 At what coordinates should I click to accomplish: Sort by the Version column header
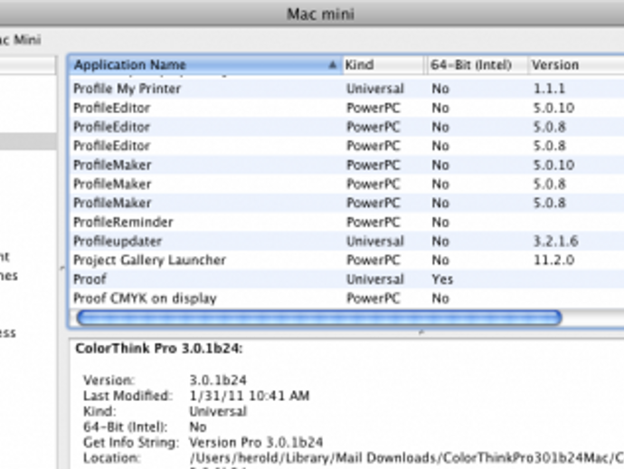[576, 64]
